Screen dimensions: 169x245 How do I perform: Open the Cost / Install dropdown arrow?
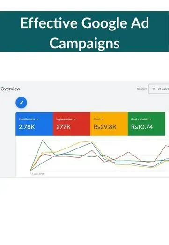pyautogui.click(x=150, y=119)
